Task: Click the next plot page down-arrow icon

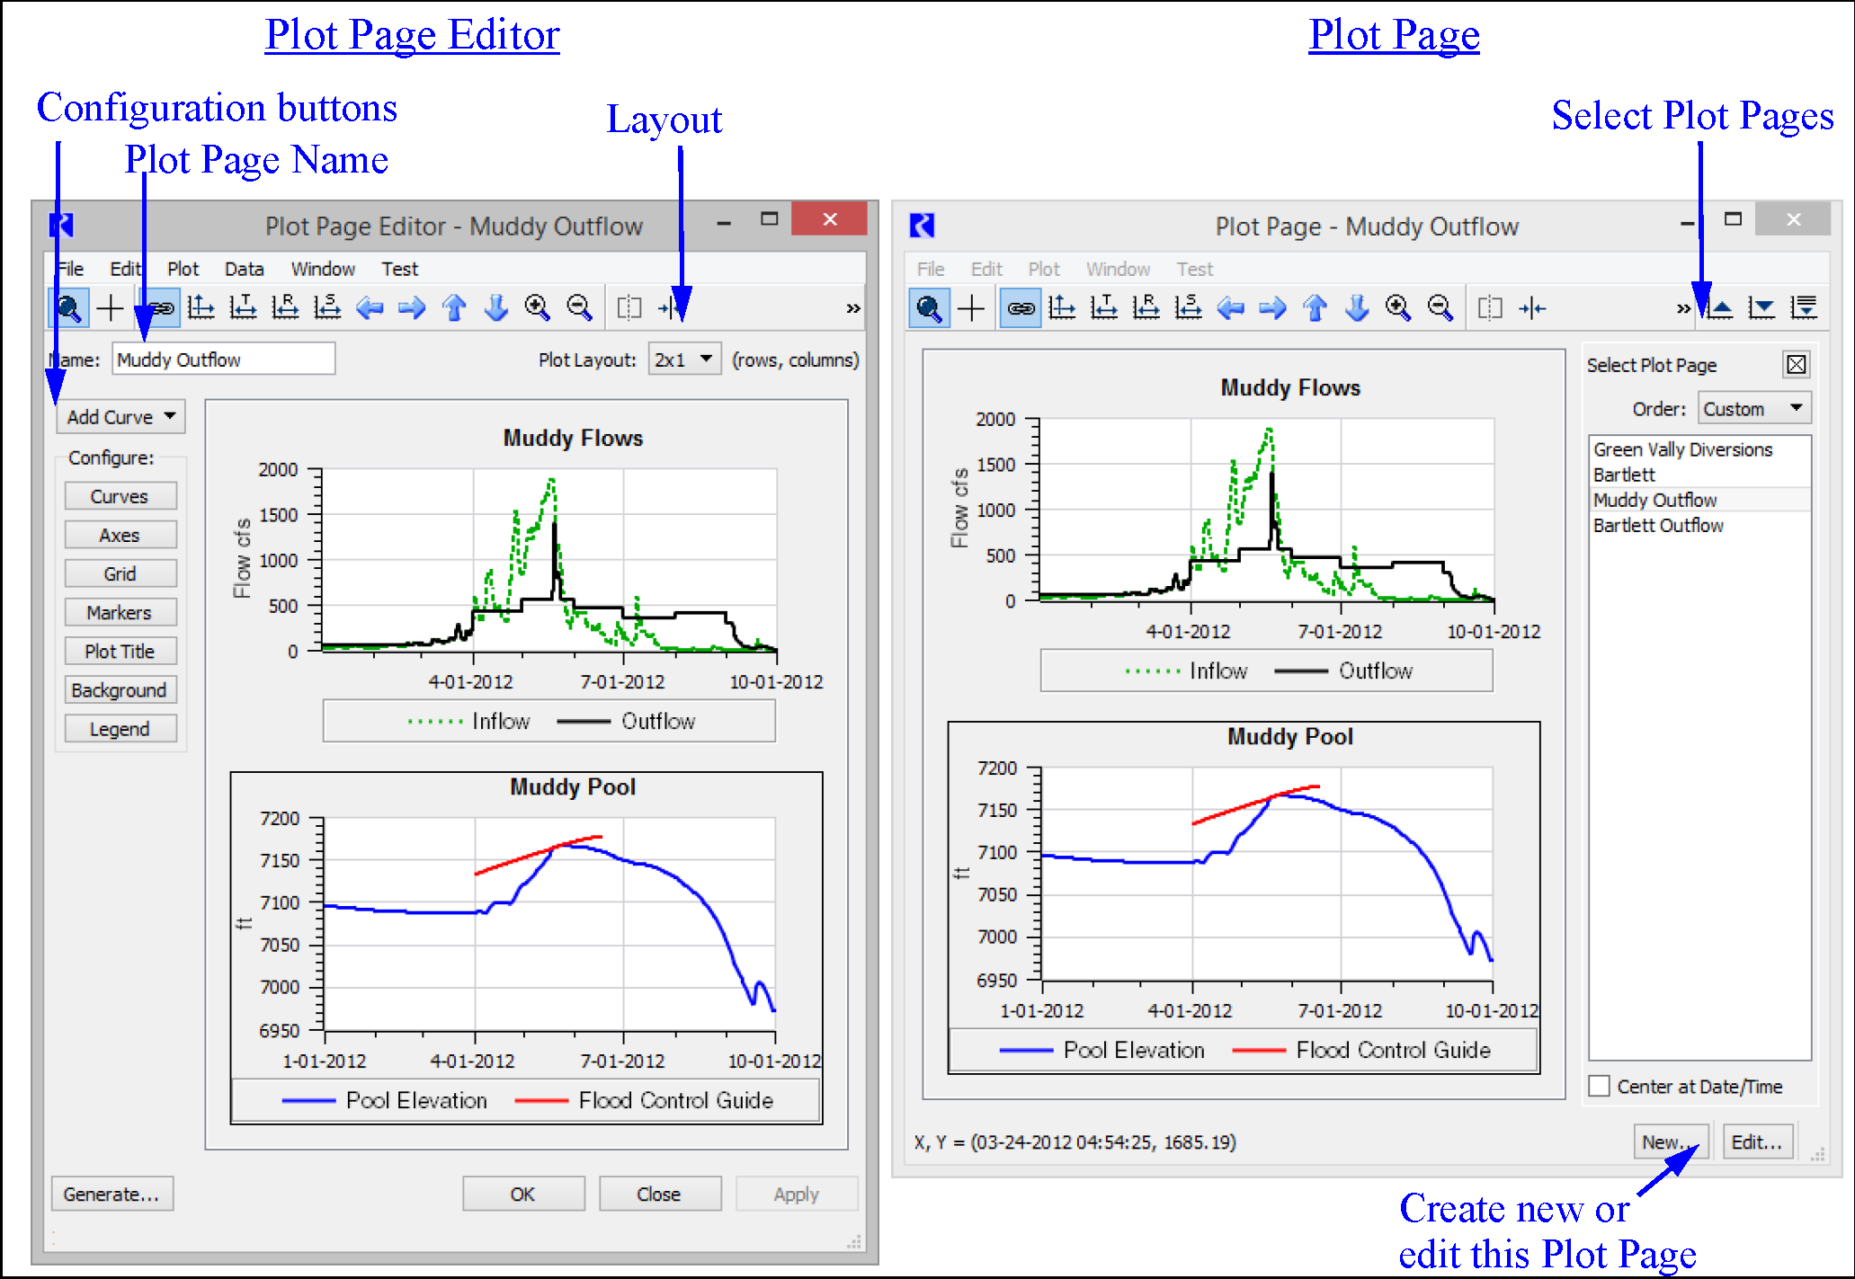Action: pos(1762,308)
